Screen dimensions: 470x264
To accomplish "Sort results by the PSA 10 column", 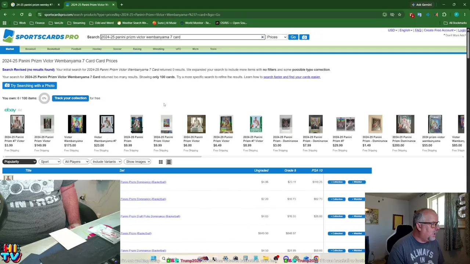I will click(317, 170).
